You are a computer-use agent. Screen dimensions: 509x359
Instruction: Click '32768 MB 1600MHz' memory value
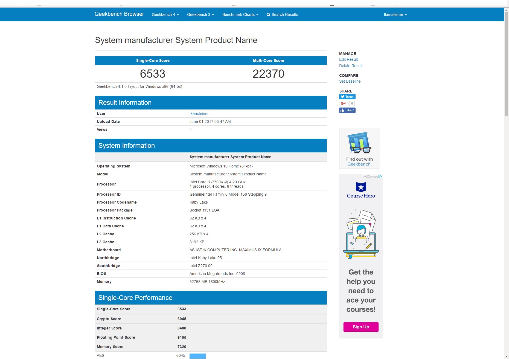click(207, 282)
